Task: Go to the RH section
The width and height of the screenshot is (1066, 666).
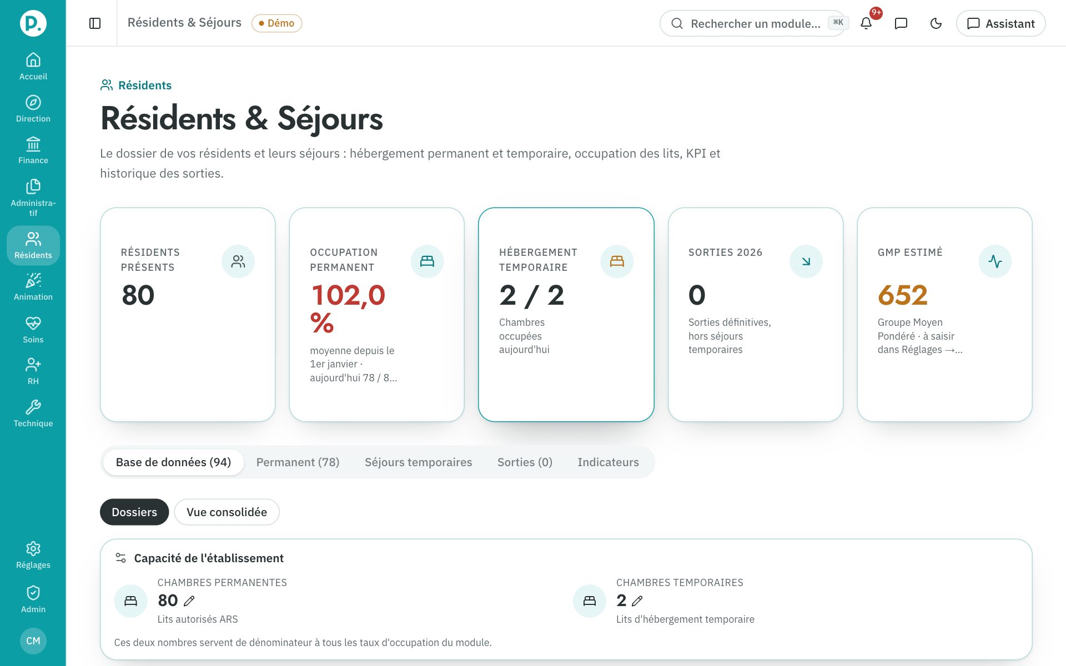Action: (33, 371)
